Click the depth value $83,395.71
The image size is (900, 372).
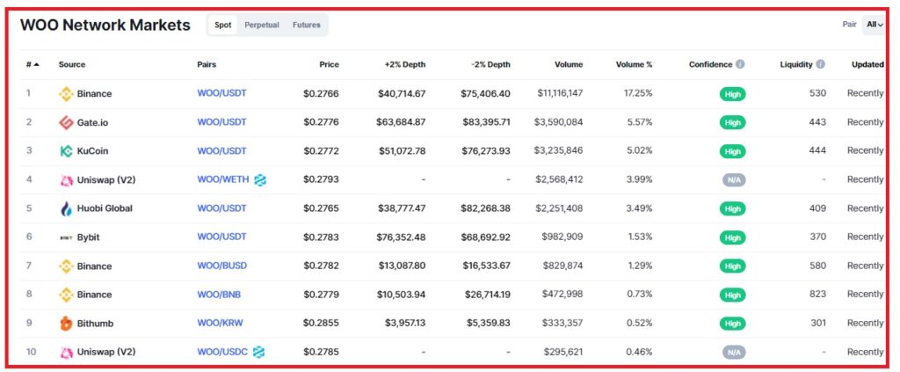(x=485, y=121)
